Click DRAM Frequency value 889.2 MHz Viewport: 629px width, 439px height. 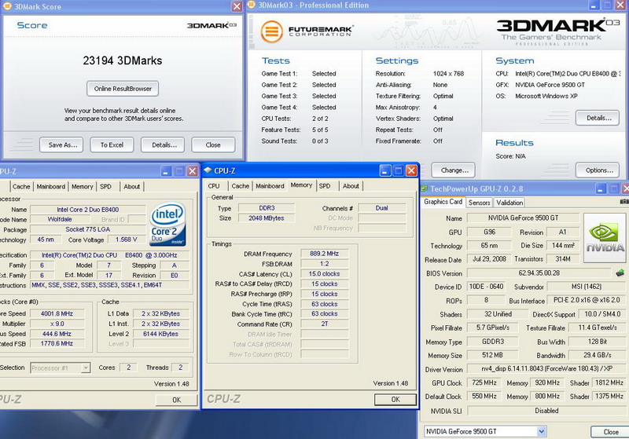coord(324,254)
